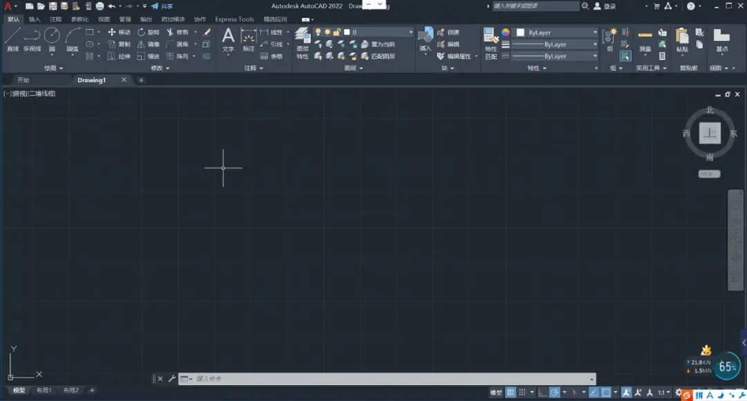The image size is (747, 401).
Task: Open the annotation scale 1:1 dropdown
Action: 664,393
